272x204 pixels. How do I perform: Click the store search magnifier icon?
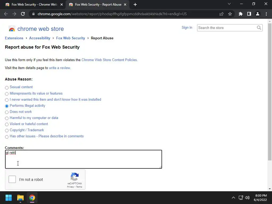pos(259,28)
